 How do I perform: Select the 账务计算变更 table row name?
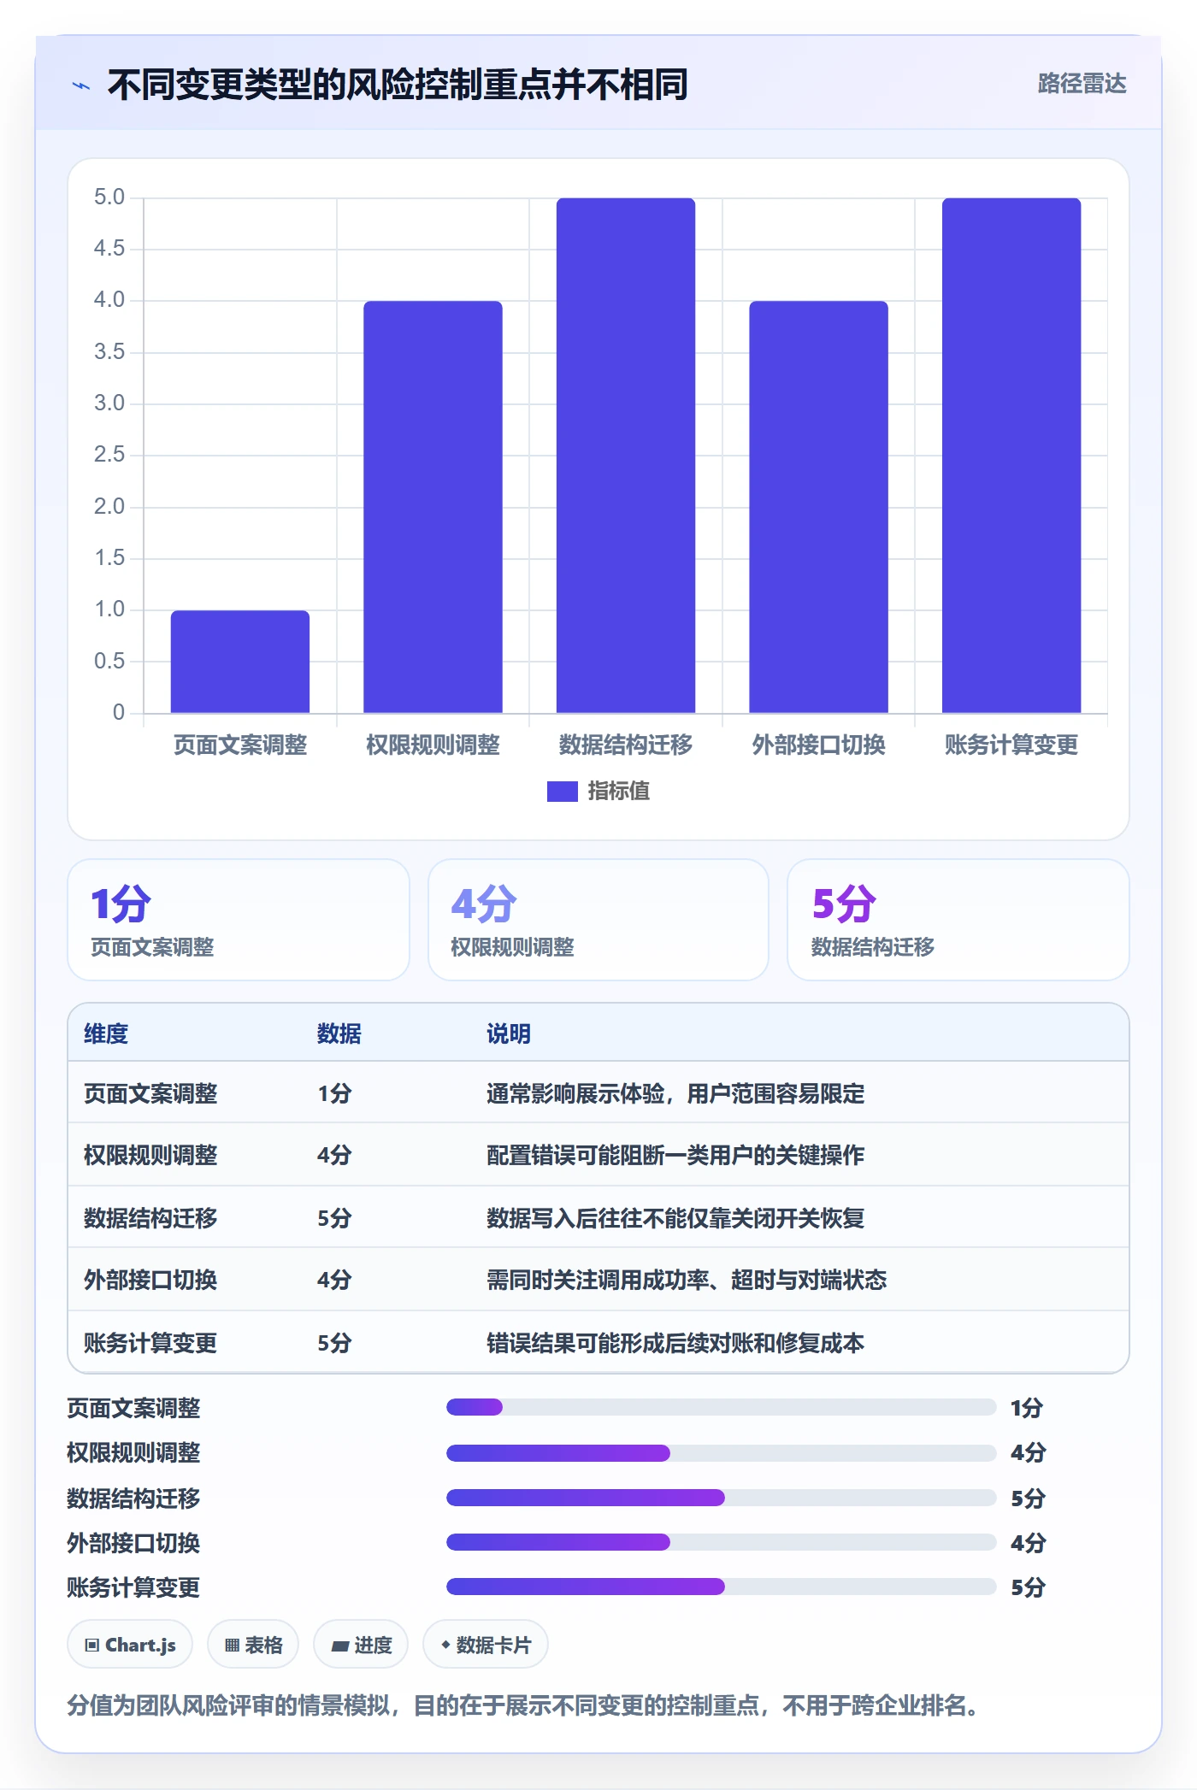tap(150, 1343)
